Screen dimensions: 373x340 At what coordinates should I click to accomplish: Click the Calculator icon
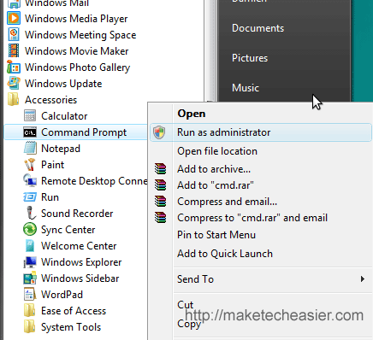point(30,115)
